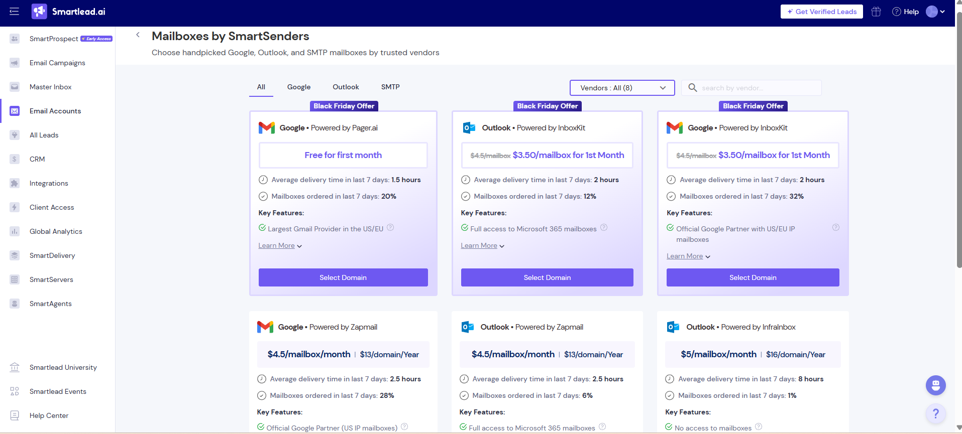Screen dimensions: 962x434
Task: Go back using the left chevron
Action: (138, 35)
